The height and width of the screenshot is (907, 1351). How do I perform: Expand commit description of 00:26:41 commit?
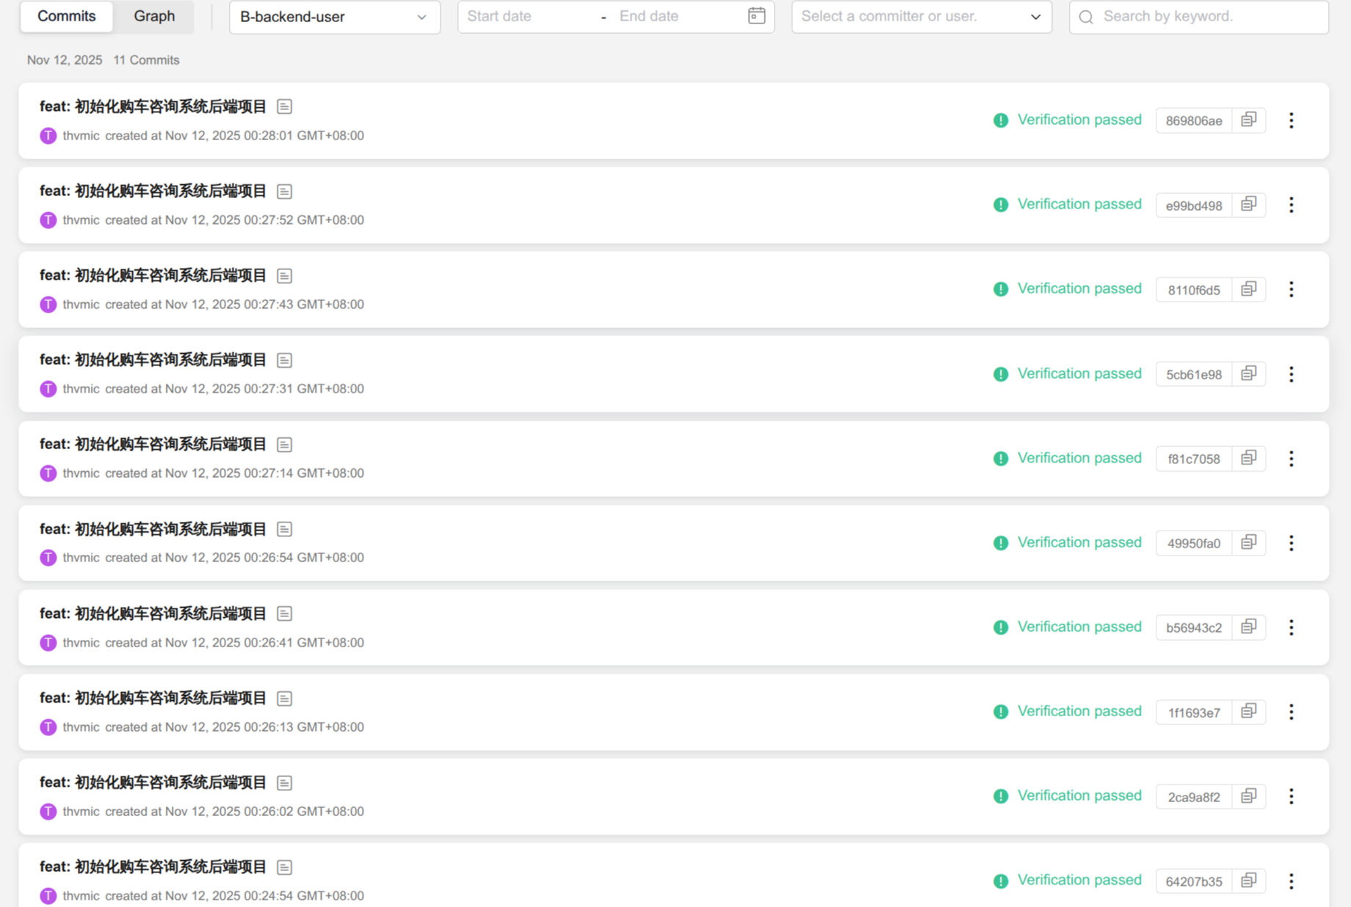tap(284, 613)
